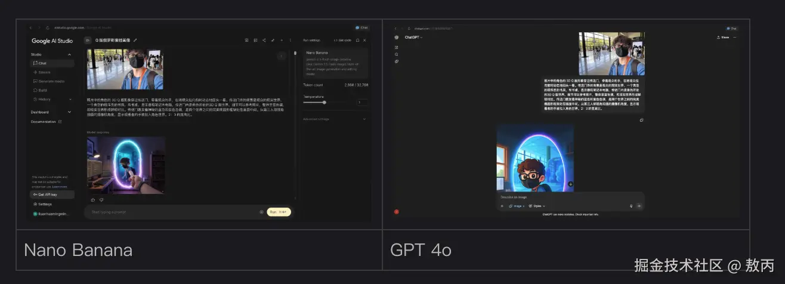Image resolution: width=785 pixels, height=284 pixels.
Task: Click the Google AI Studio logo
Action: tap(52, 41)
